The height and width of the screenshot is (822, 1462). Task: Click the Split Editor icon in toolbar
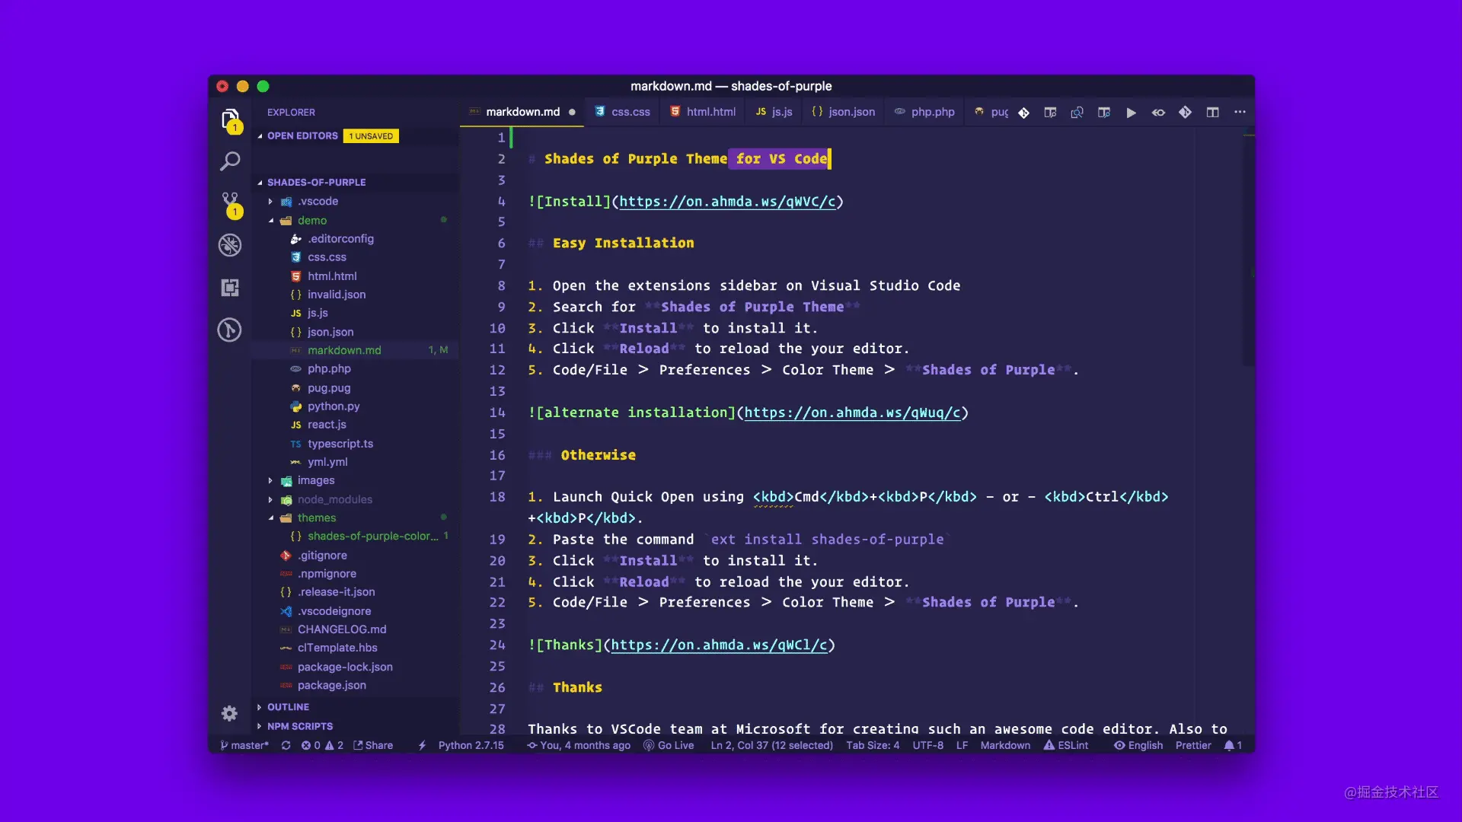pyautogui.click(x=1213, y=111)
